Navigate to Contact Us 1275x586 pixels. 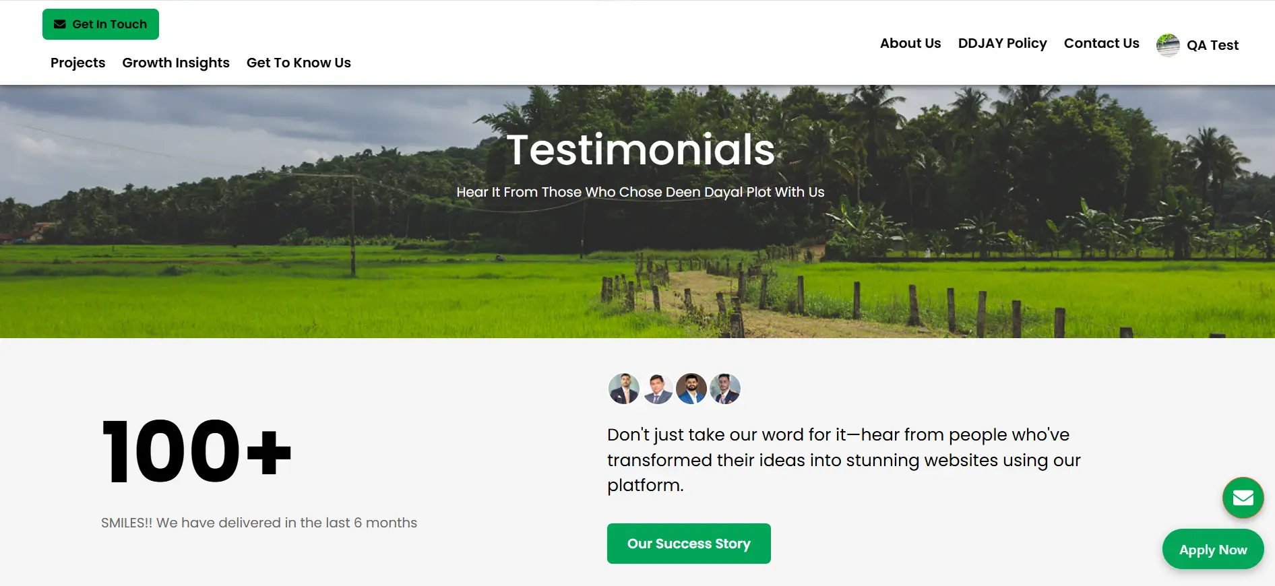point(1102,43)
